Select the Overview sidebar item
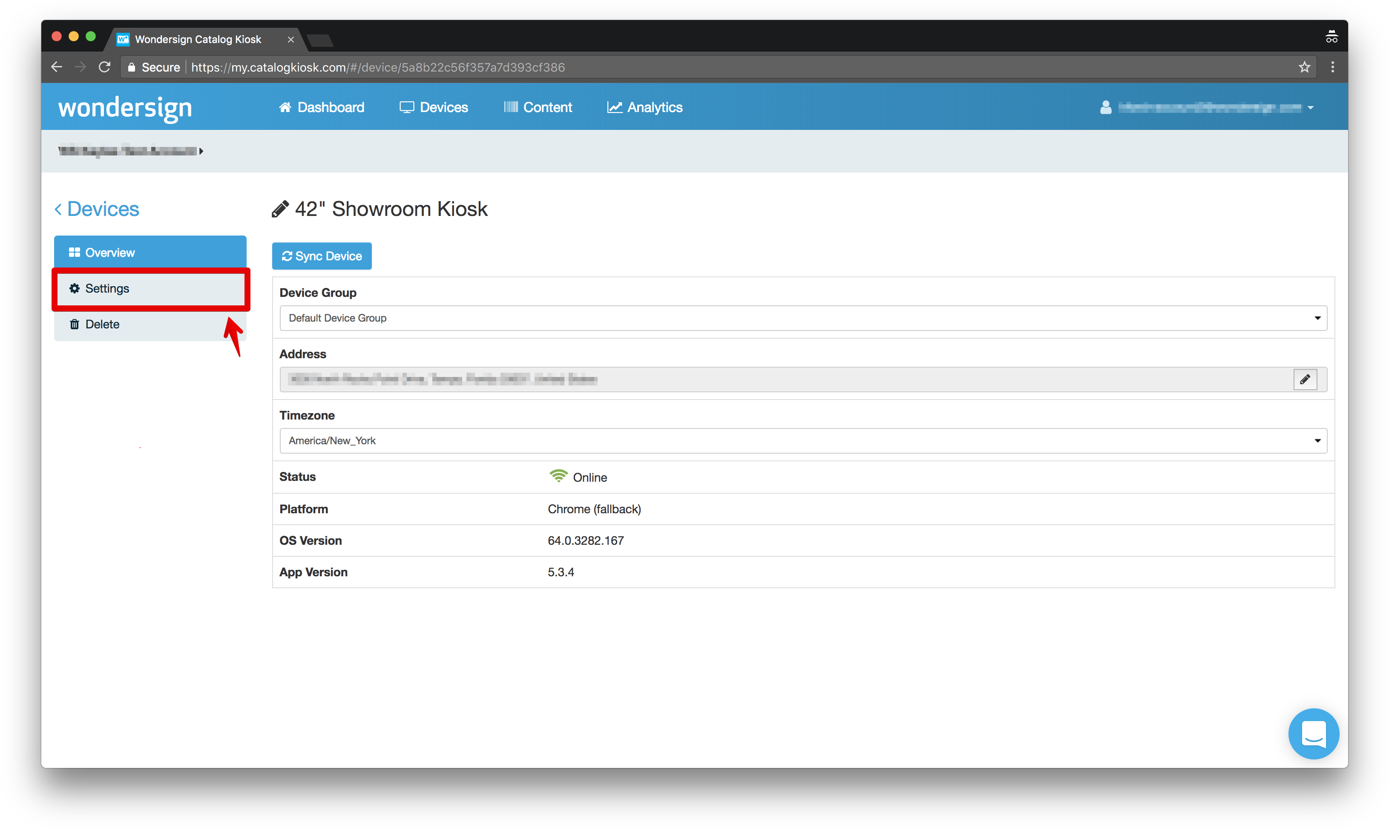The width and height of the screenshot is (1389, 831). coord(150,253)
